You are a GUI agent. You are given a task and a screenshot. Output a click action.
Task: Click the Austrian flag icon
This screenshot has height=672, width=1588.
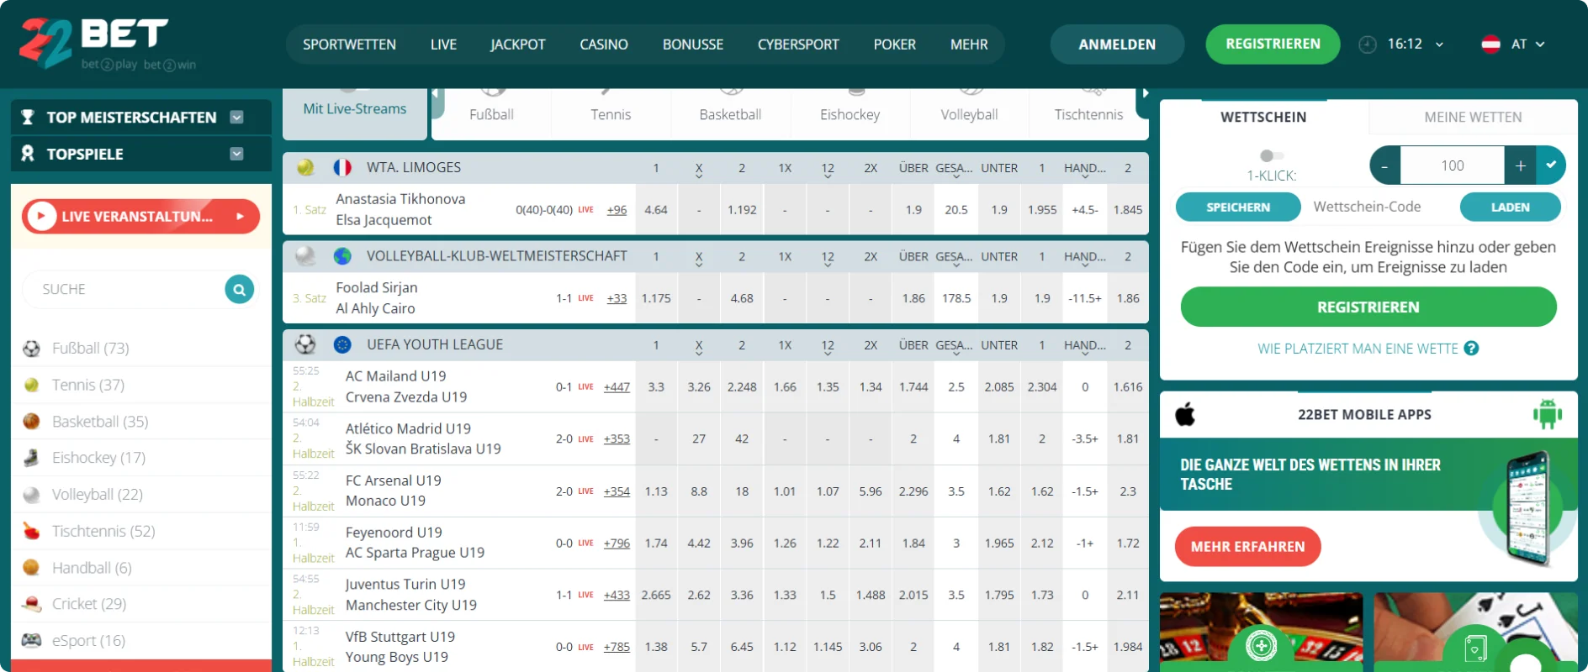pos(1490,45)
